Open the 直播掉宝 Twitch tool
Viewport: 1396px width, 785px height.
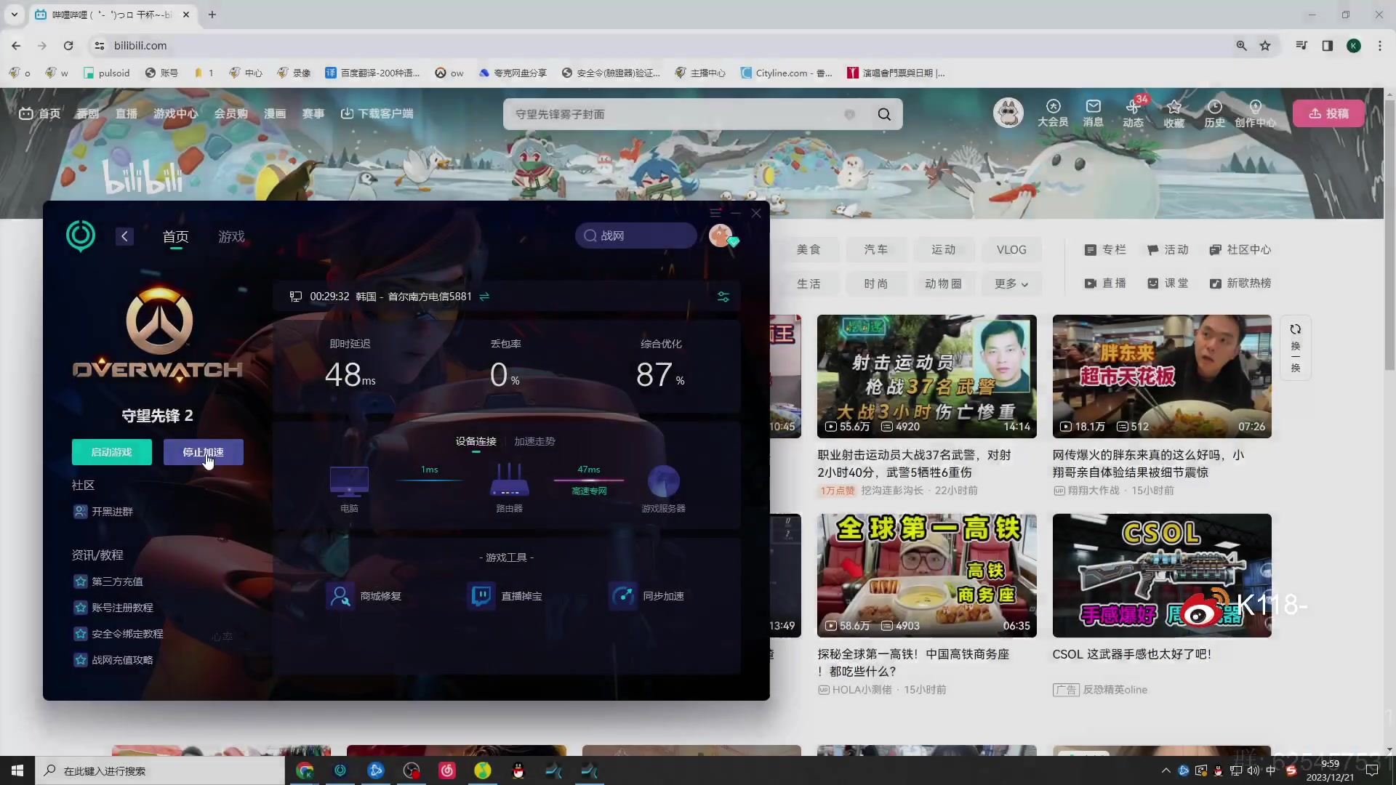click(x=505, y=596)
